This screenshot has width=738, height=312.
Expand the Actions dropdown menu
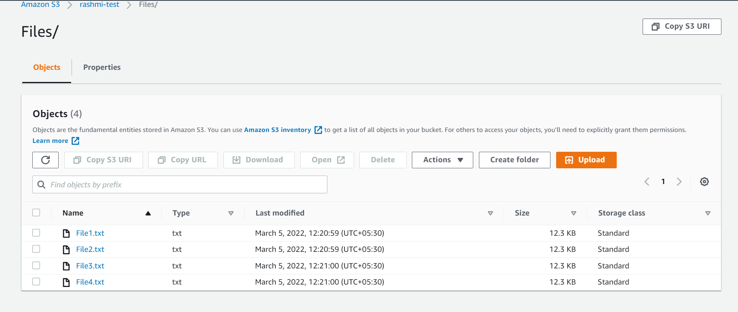[442, 160]
